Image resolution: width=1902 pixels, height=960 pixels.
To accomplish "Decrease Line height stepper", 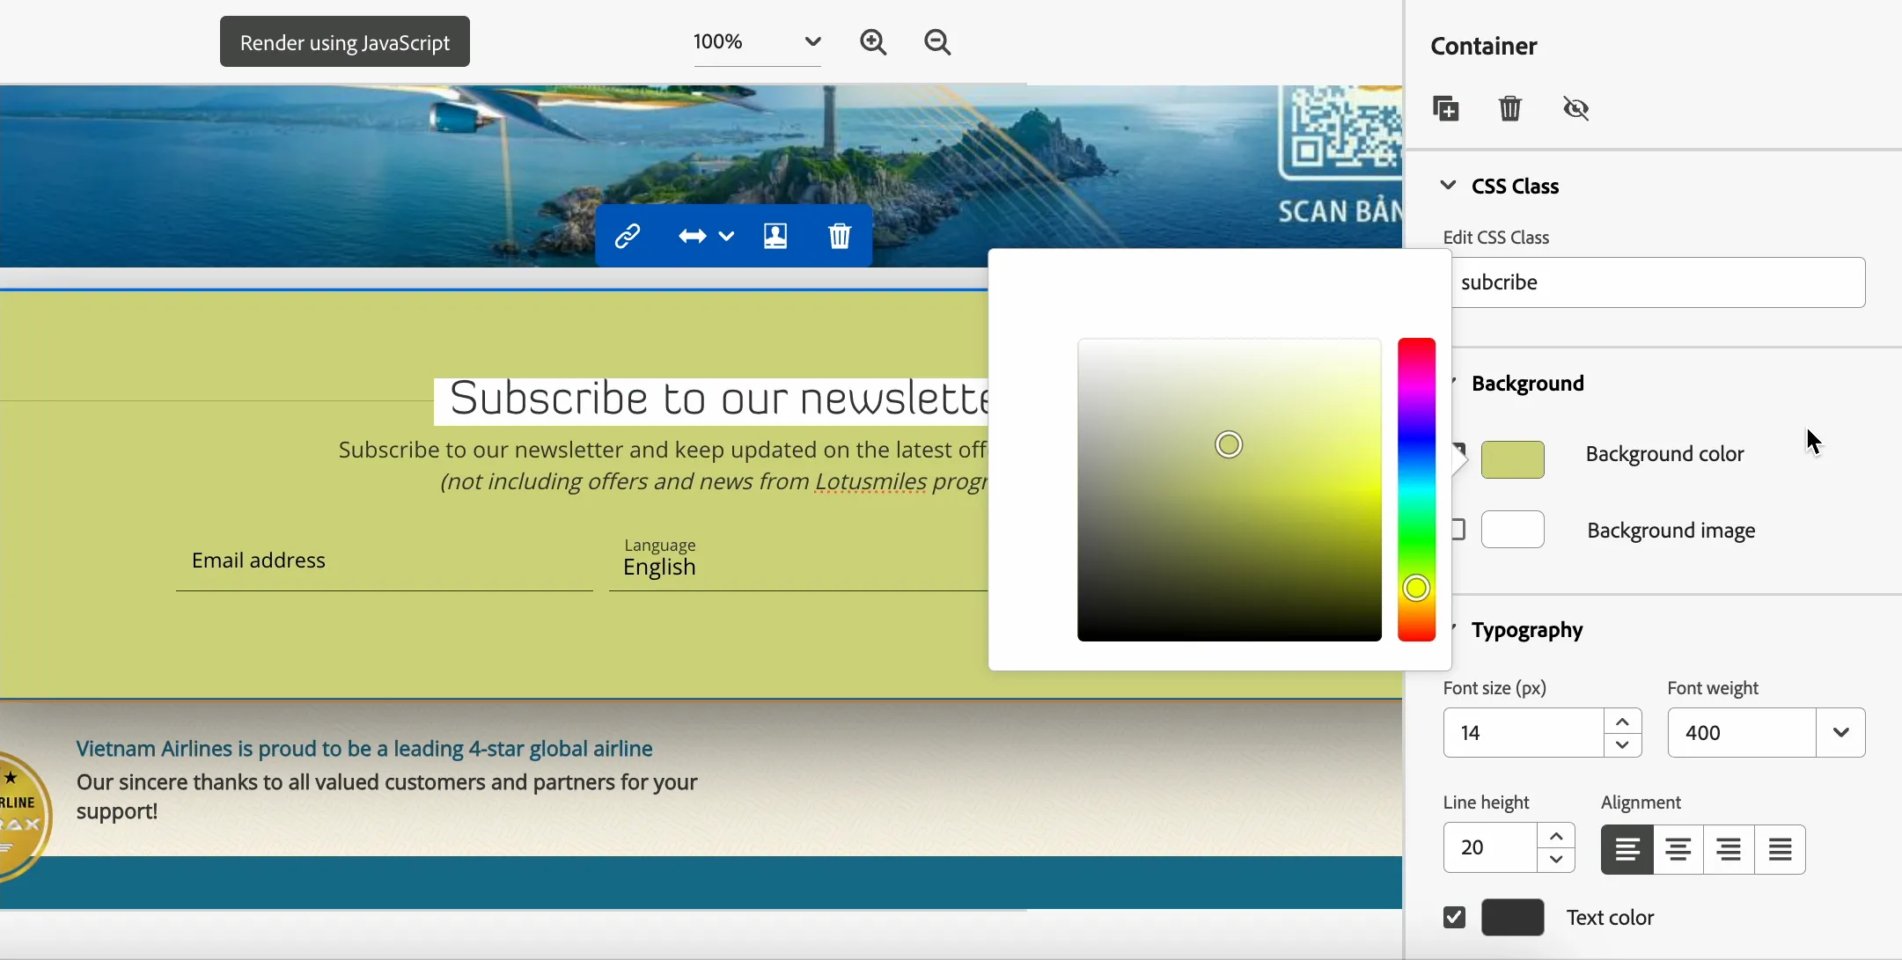I will click(1556, 860).
